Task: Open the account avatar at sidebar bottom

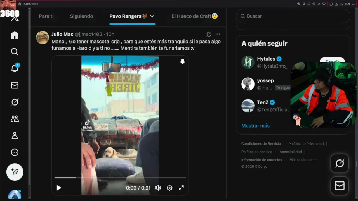Action: (15, 195)
